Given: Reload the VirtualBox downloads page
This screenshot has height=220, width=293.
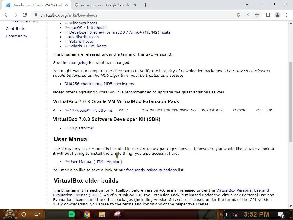Looking at the screenshot, I should tap(25, 15).
